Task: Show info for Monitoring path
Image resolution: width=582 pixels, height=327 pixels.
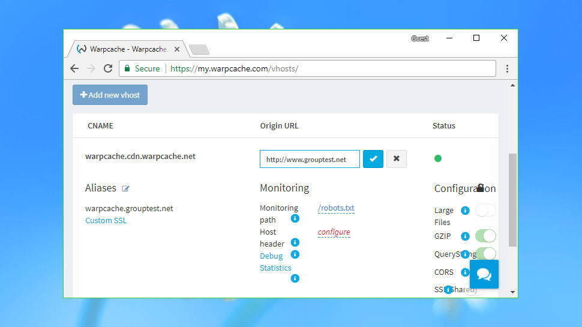Action: (295, 218)
